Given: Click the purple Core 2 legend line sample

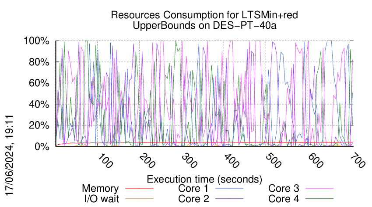Looking at the screenshot, I should (229, 199).
